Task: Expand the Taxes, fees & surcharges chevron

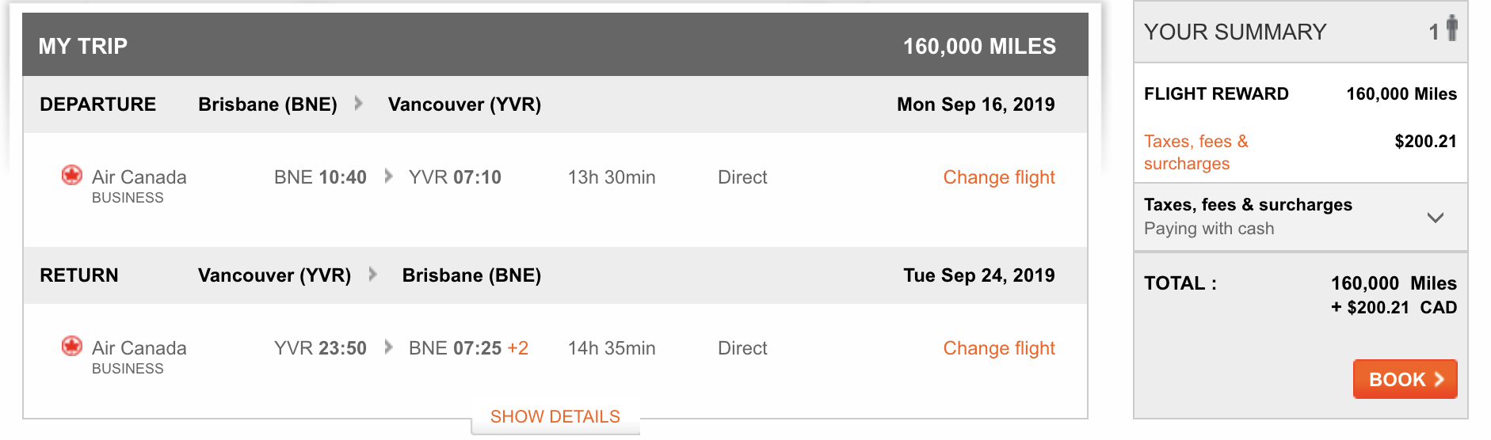Action: pyautogui.click(x=1436, y=217)
